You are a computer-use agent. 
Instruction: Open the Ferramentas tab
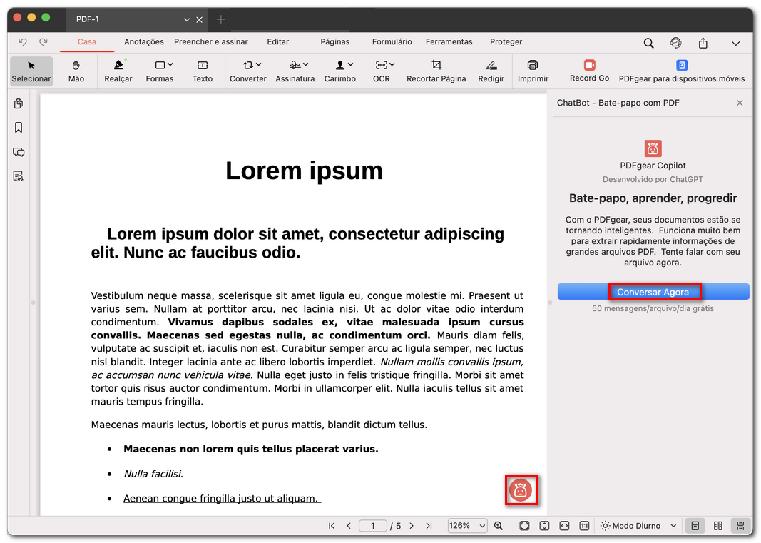[x=449, y=41]
